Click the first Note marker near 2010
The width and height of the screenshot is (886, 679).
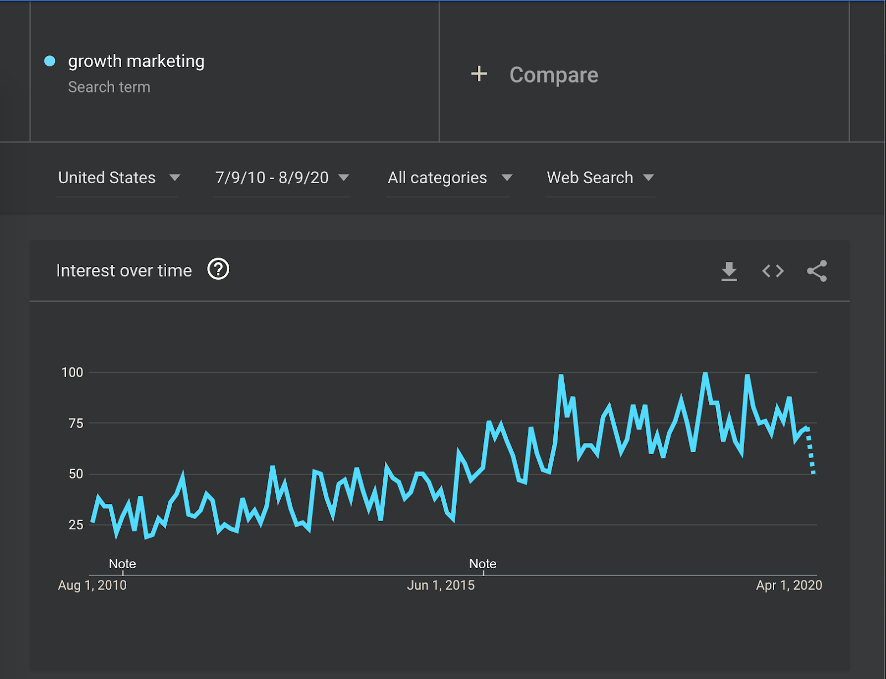click(122, 564)
